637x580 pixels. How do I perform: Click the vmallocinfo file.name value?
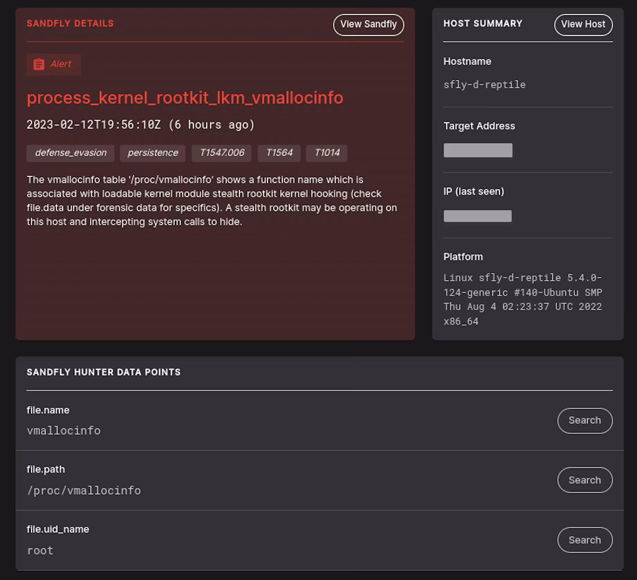point(64,431)
